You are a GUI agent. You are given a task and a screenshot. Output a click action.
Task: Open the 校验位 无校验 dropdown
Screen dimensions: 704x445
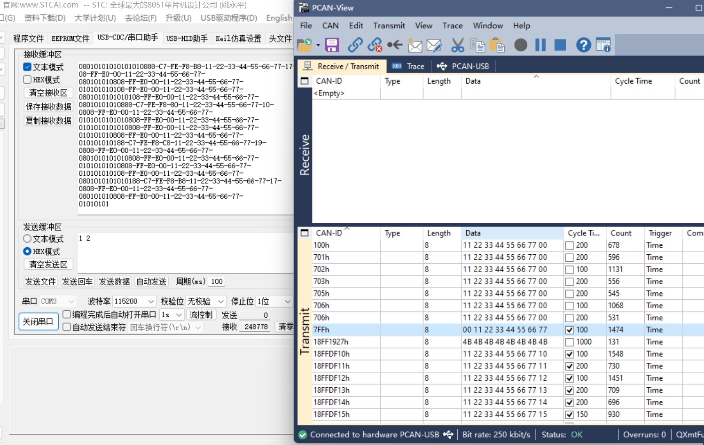206,301
